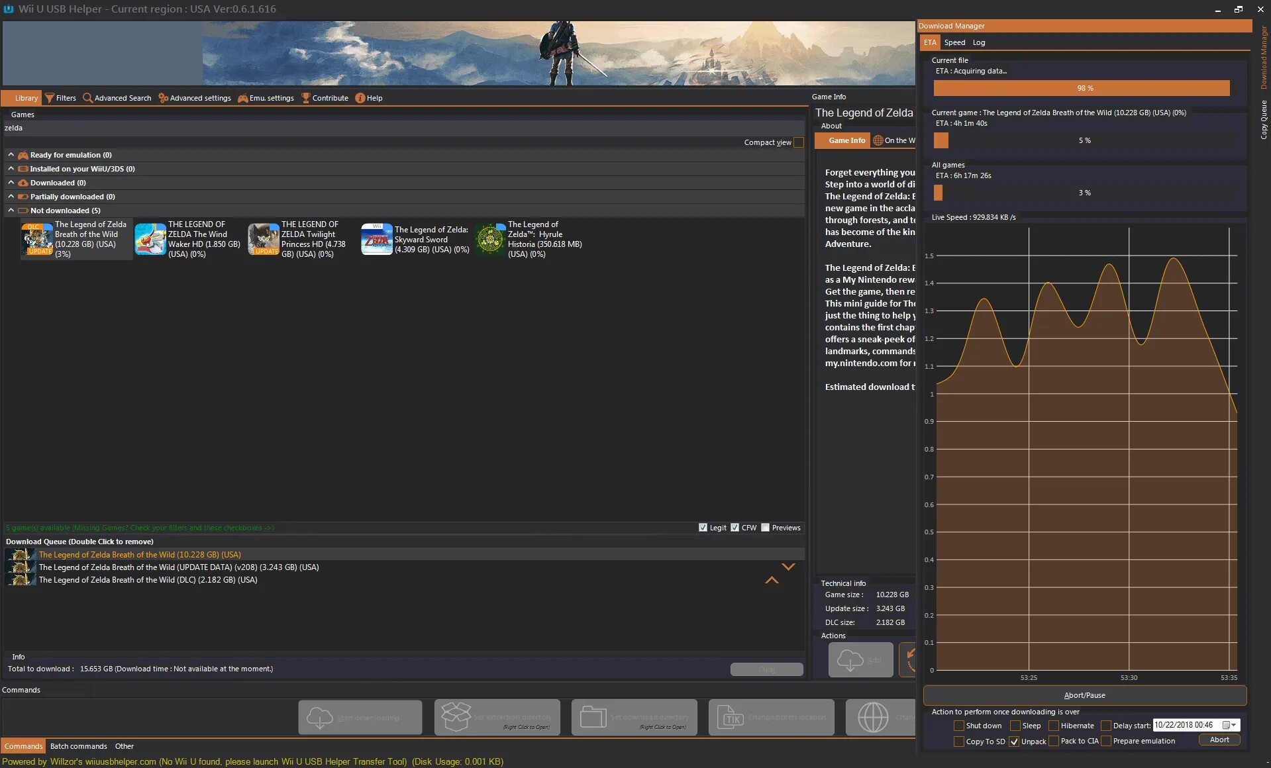This screenshot has height=768, width=1271.
Task: Collapse Ready for emulation group
Action: (11, 154)
